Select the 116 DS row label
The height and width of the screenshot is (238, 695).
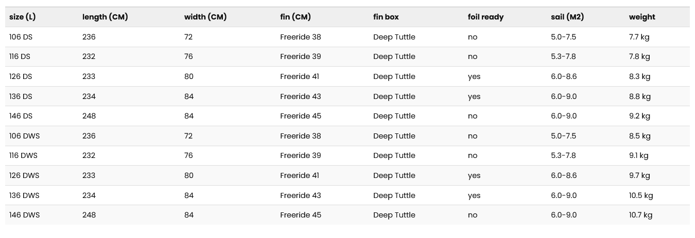(21, 56)
